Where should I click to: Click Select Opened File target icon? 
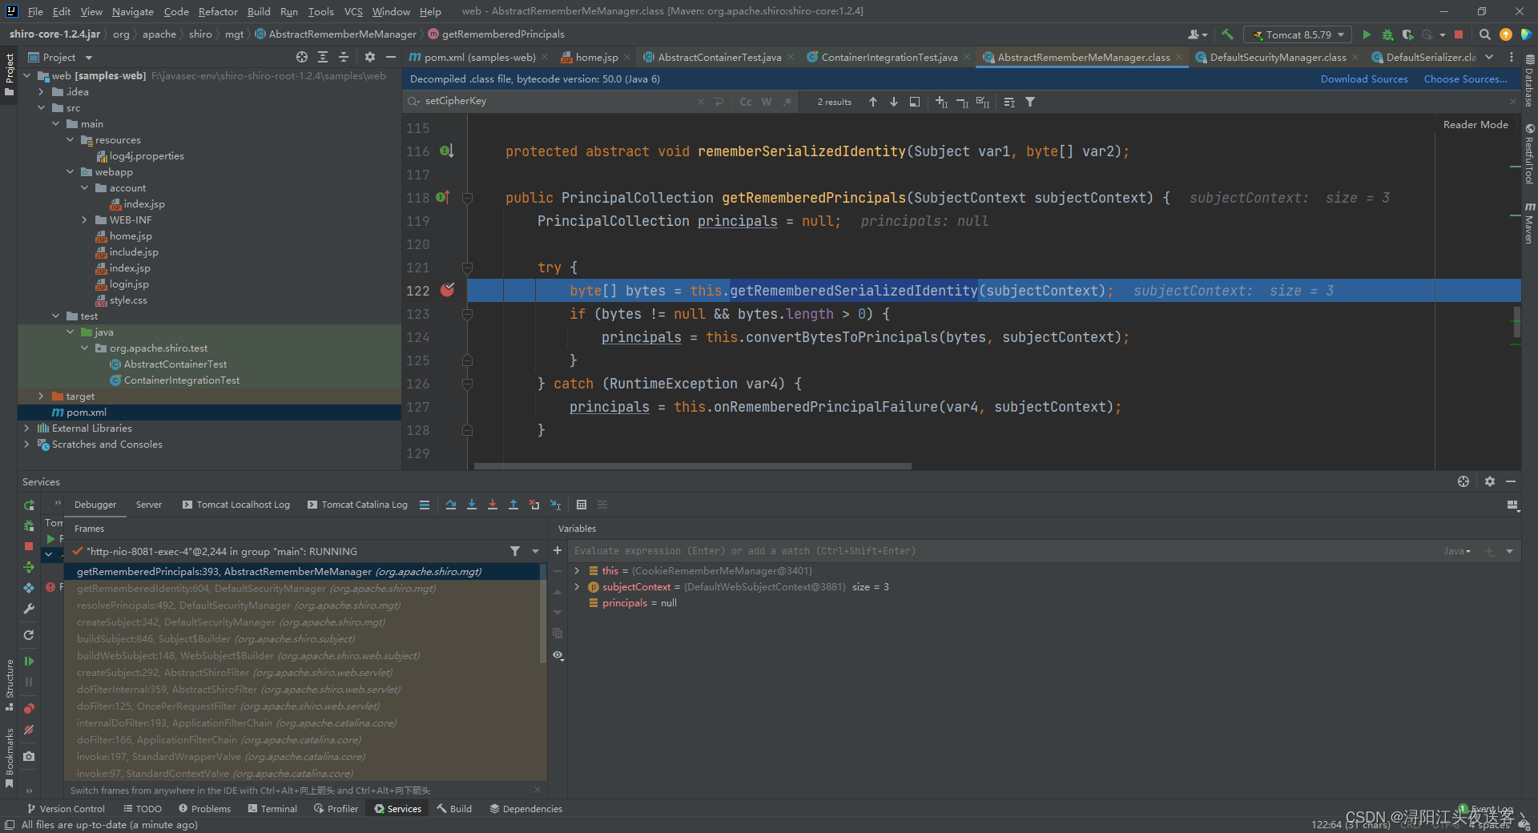click(x=301, y=57)
